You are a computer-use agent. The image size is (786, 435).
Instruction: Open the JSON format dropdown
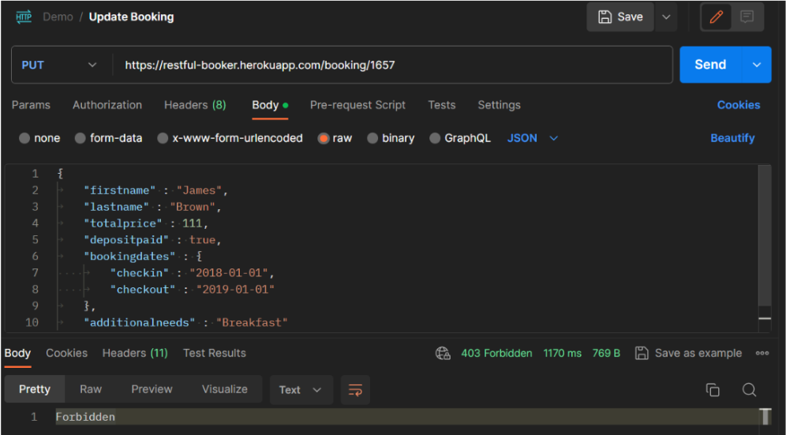[533, 138]
